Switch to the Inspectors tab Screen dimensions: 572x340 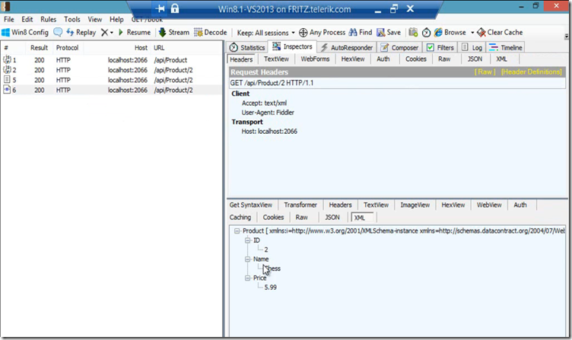coord(293,46)
